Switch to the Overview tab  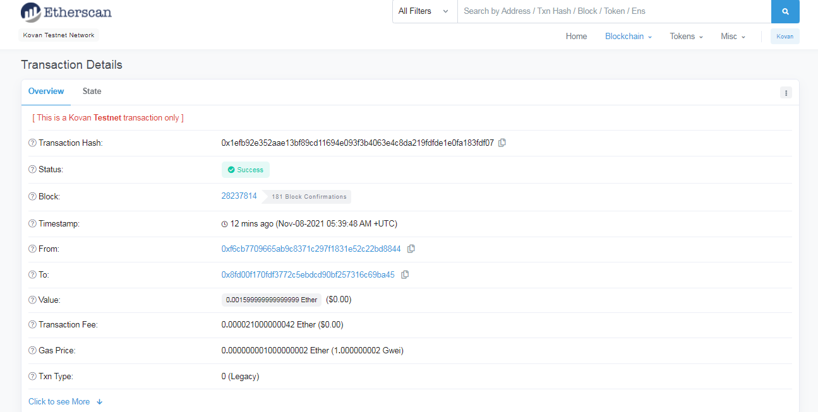click(46, 91)
